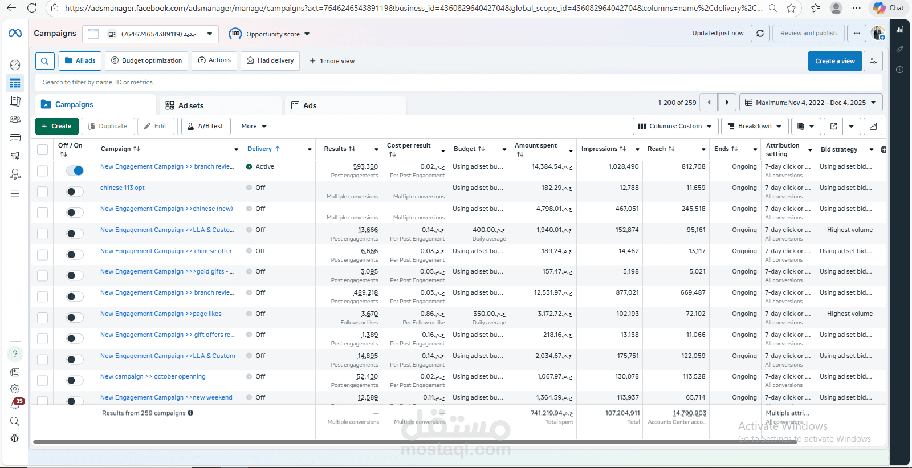912x468 pixels.
Task: Click the history clock icon on the dark right rail
Action: 900,70
